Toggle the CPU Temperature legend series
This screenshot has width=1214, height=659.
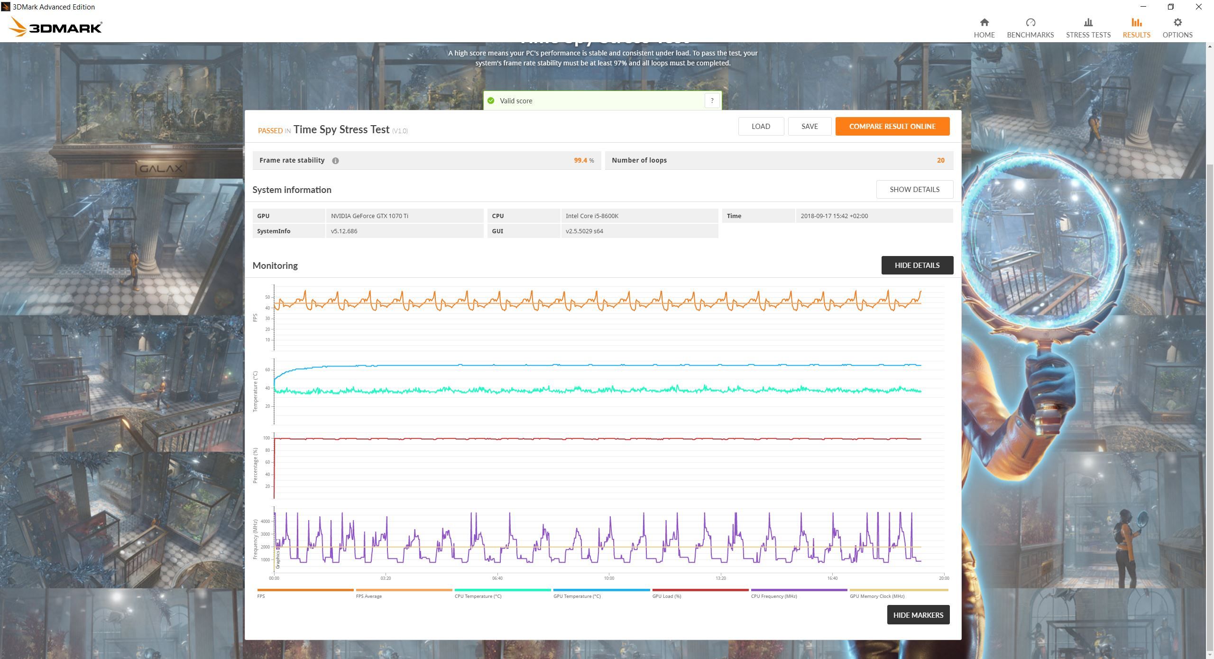503,593
